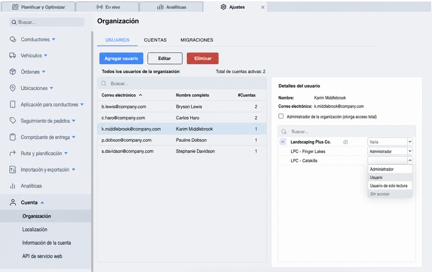Click the Analíticas sidebar chart icon

[13, 186]
